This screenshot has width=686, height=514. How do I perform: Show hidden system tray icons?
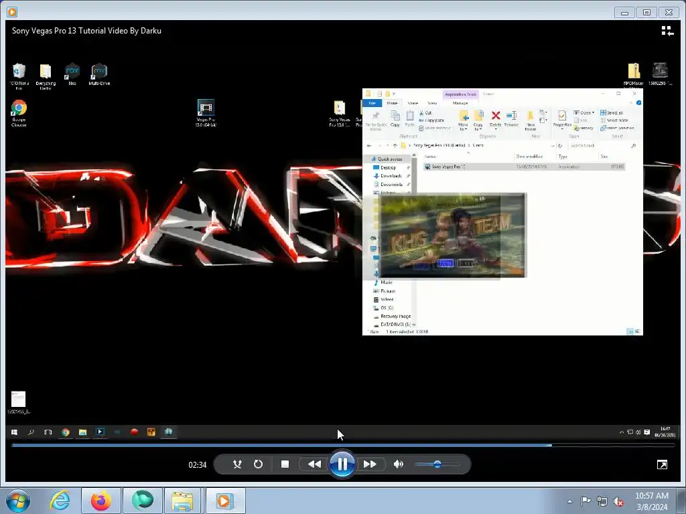tap(569, 501)
